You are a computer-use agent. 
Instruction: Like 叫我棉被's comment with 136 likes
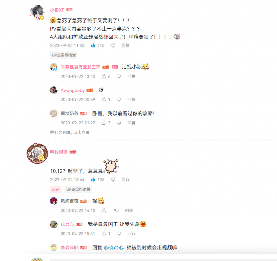click(x=93, y=180)
